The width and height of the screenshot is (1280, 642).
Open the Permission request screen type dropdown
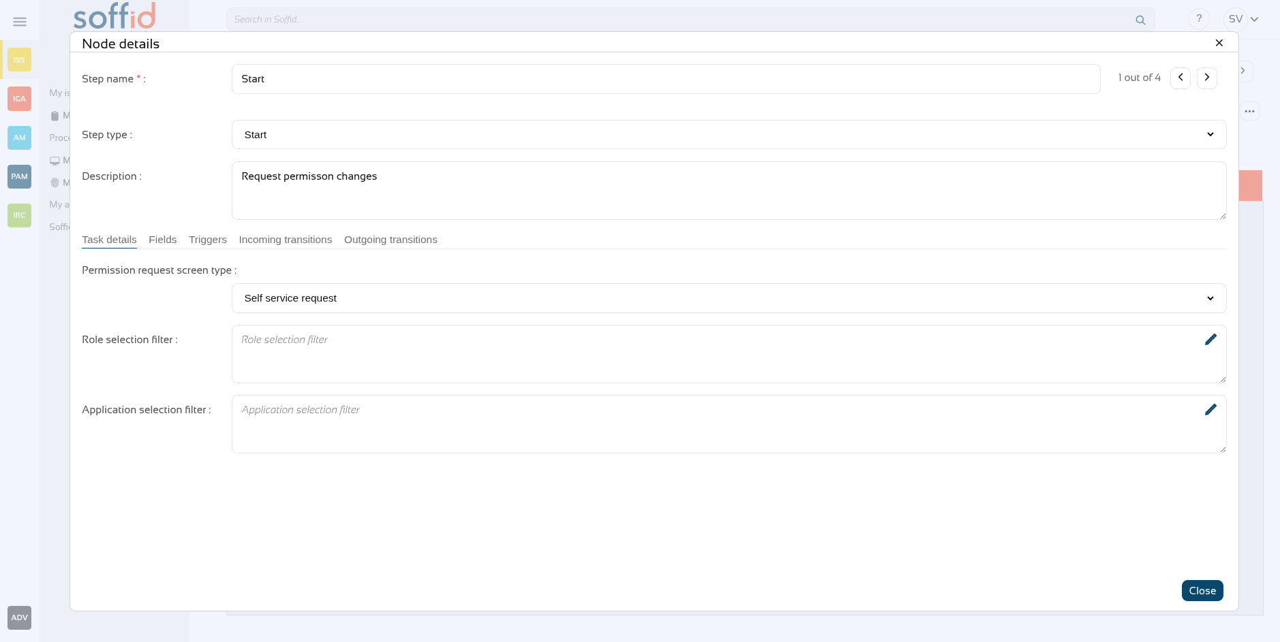(x=729, y=298)
